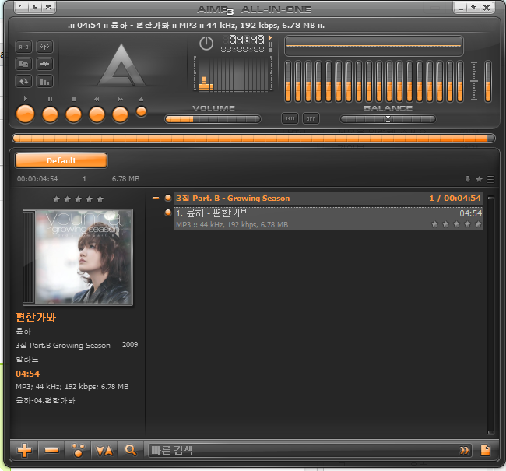Click the playlist vertical scrollbar
Screen dimensions: 506x471
click(x=490, y=315)
